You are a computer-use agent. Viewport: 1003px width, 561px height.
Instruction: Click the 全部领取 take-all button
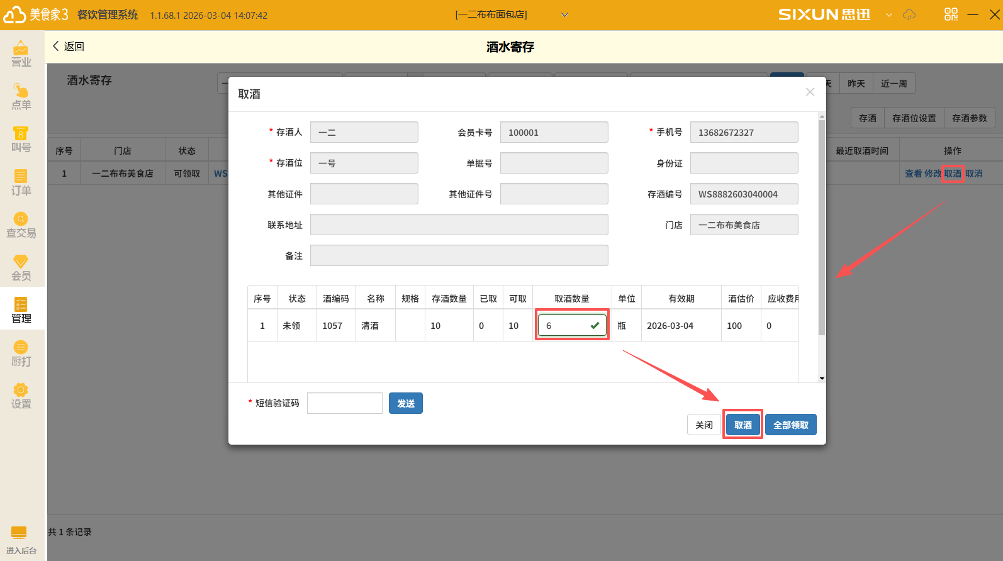point(790,425)
